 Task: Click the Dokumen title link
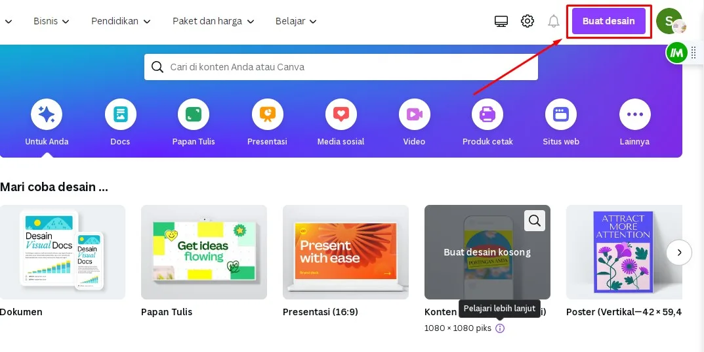pos(21,312)
